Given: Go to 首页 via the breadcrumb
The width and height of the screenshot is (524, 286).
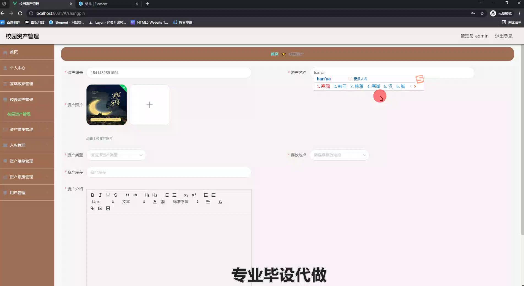Looking at the screenshot, I should (274, 54).
